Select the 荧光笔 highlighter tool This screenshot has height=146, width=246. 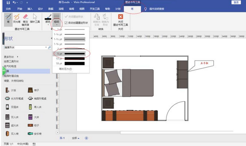(x=17, y=19)
